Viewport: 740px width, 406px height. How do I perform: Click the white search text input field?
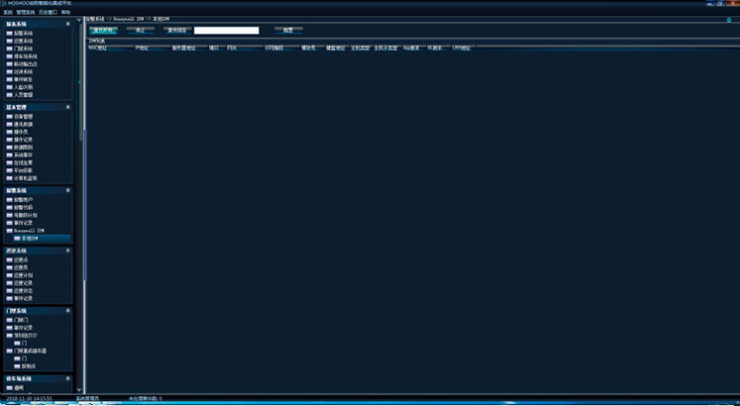coord(226,31)
